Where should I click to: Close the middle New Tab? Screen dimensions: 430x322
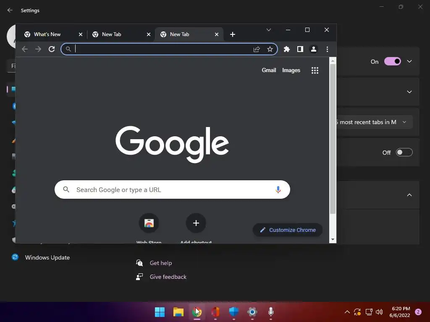(148, 34)
